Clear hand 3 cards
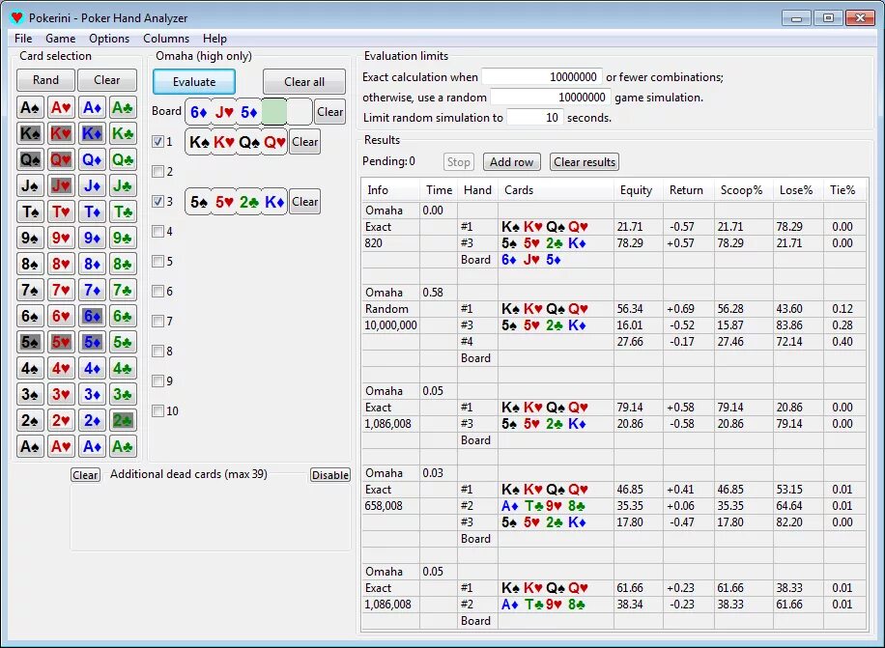This screenshot has width=885, height=648. click(304, 201)
